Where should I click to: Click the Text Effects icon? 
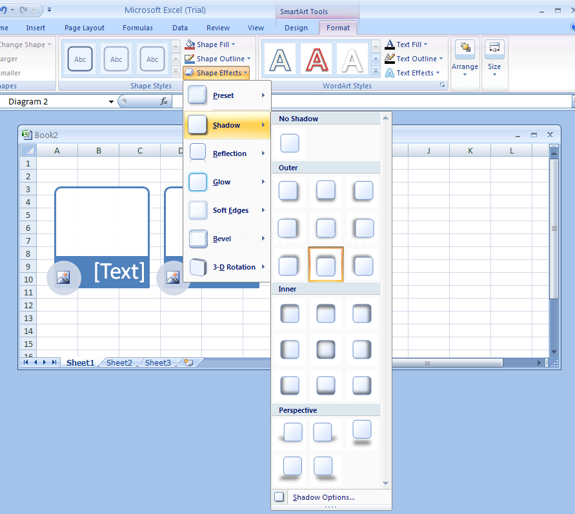pos(390,73)
